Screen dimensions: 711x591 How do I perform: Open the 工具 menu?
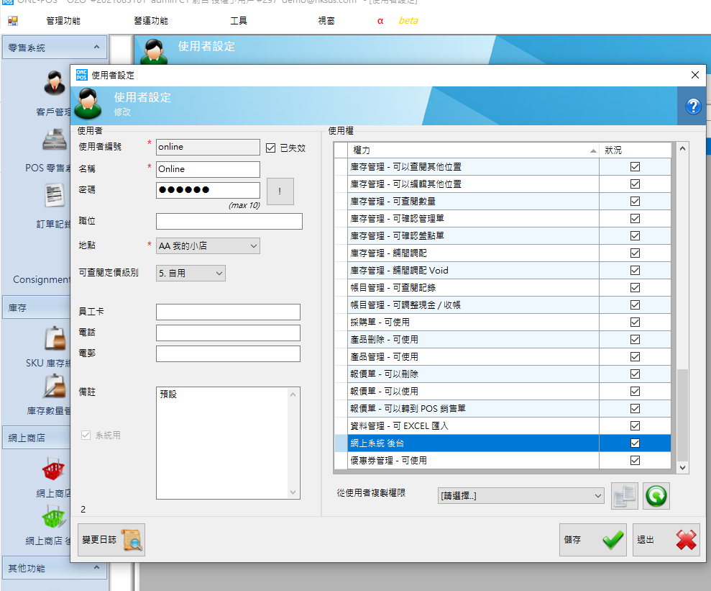pyautogui.click(x=239, y=21)
